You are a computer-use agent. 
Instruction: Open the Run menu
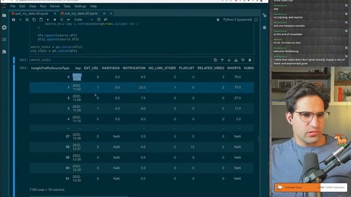(43, 6)
